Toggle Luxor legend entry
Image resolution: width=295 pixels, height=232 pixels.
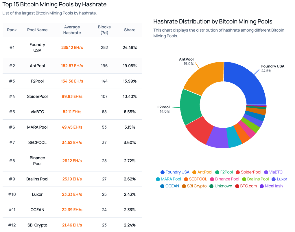[279, 179]
